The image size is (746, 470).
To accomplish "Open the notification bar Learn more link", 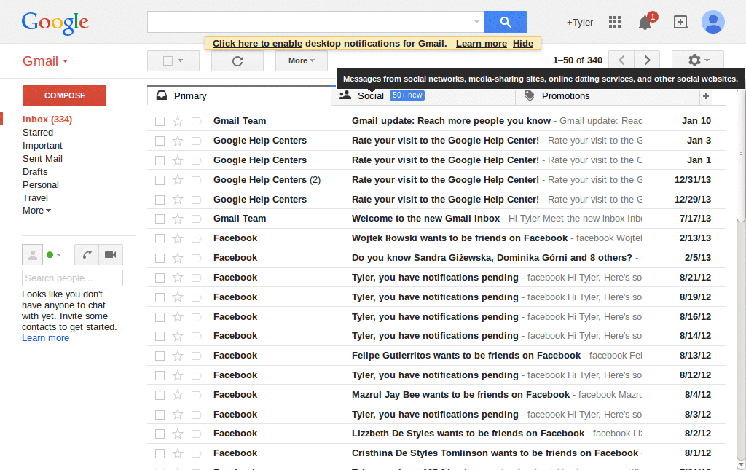I will click(482, 44).
